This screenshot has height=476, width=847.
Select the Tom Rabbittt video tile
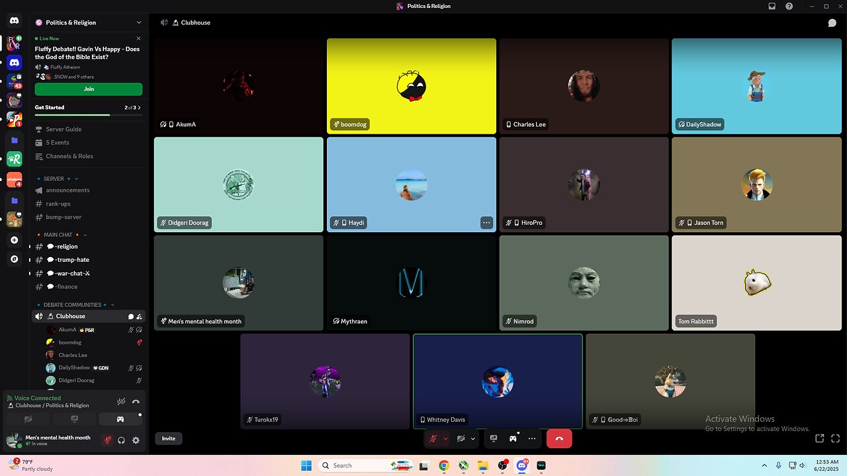[x=756, y=283]
